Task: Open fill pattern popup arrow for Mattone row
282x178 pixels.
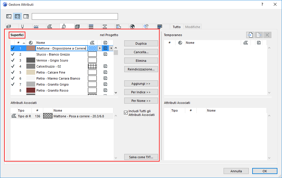Action: [x=100, y=48]
